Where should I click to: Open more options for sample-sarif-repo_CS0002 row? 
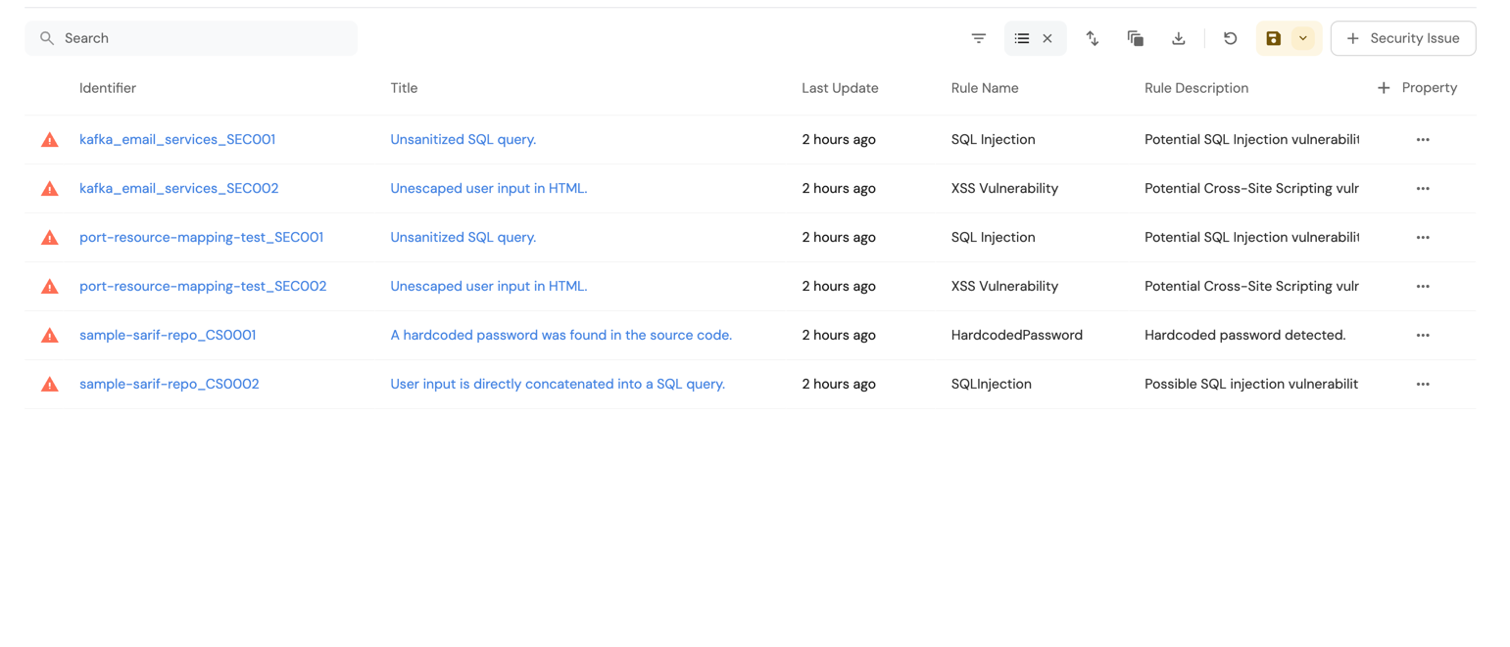[x=1423, y=385]
